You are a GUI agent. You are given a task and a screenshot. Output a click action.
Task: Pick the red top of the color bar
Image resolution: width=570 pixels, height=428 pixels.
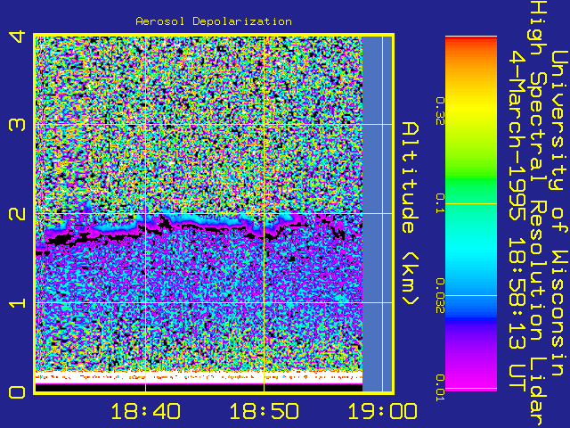pyautogui.click(x=471, y=41)
